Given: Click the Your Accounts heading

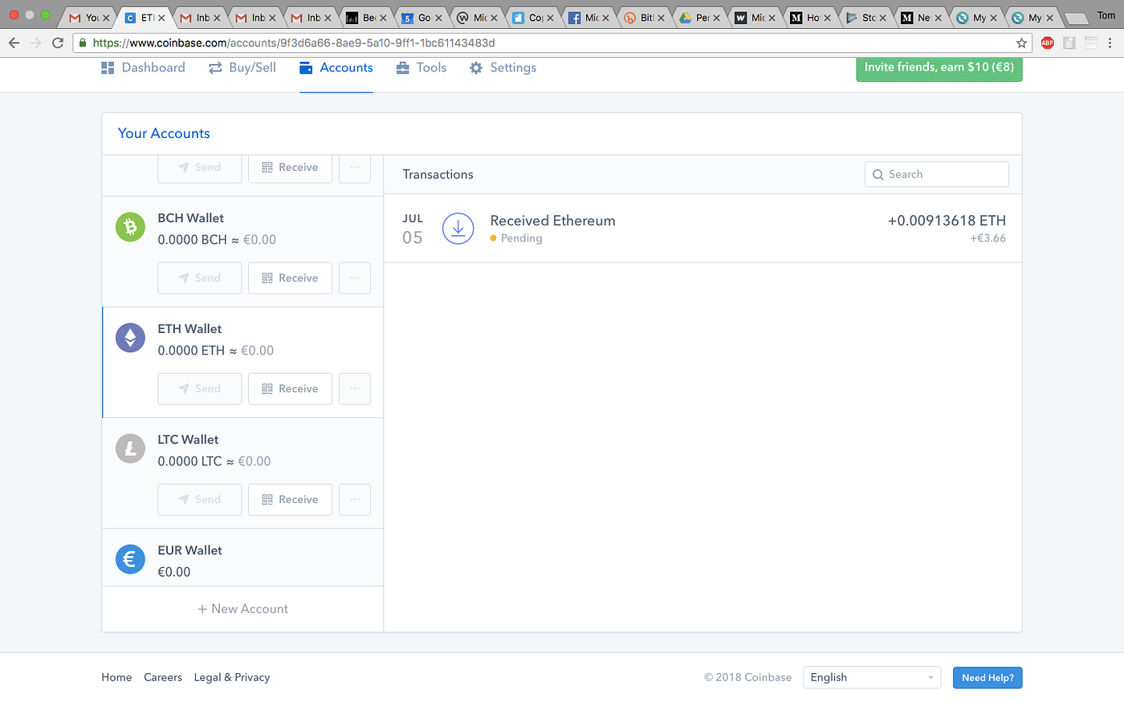Looking at the screenshot, I should 164,134.
